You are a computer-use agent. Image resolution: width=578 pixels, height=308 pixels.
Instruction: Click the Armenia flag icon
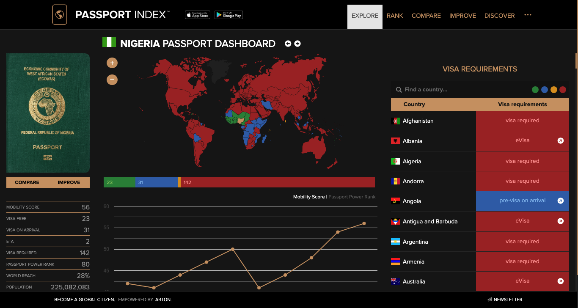pos(395,261)
